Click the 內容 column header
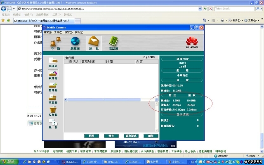Viewport: 264px width, 165px height. click(x=147, y=62)
